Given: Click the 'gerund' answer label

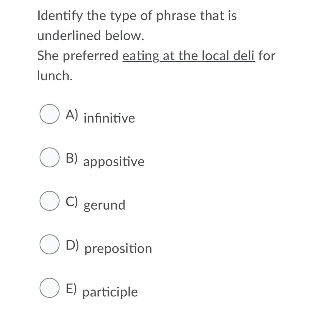Looking at the screenshot, I should (x=104, y=205).
